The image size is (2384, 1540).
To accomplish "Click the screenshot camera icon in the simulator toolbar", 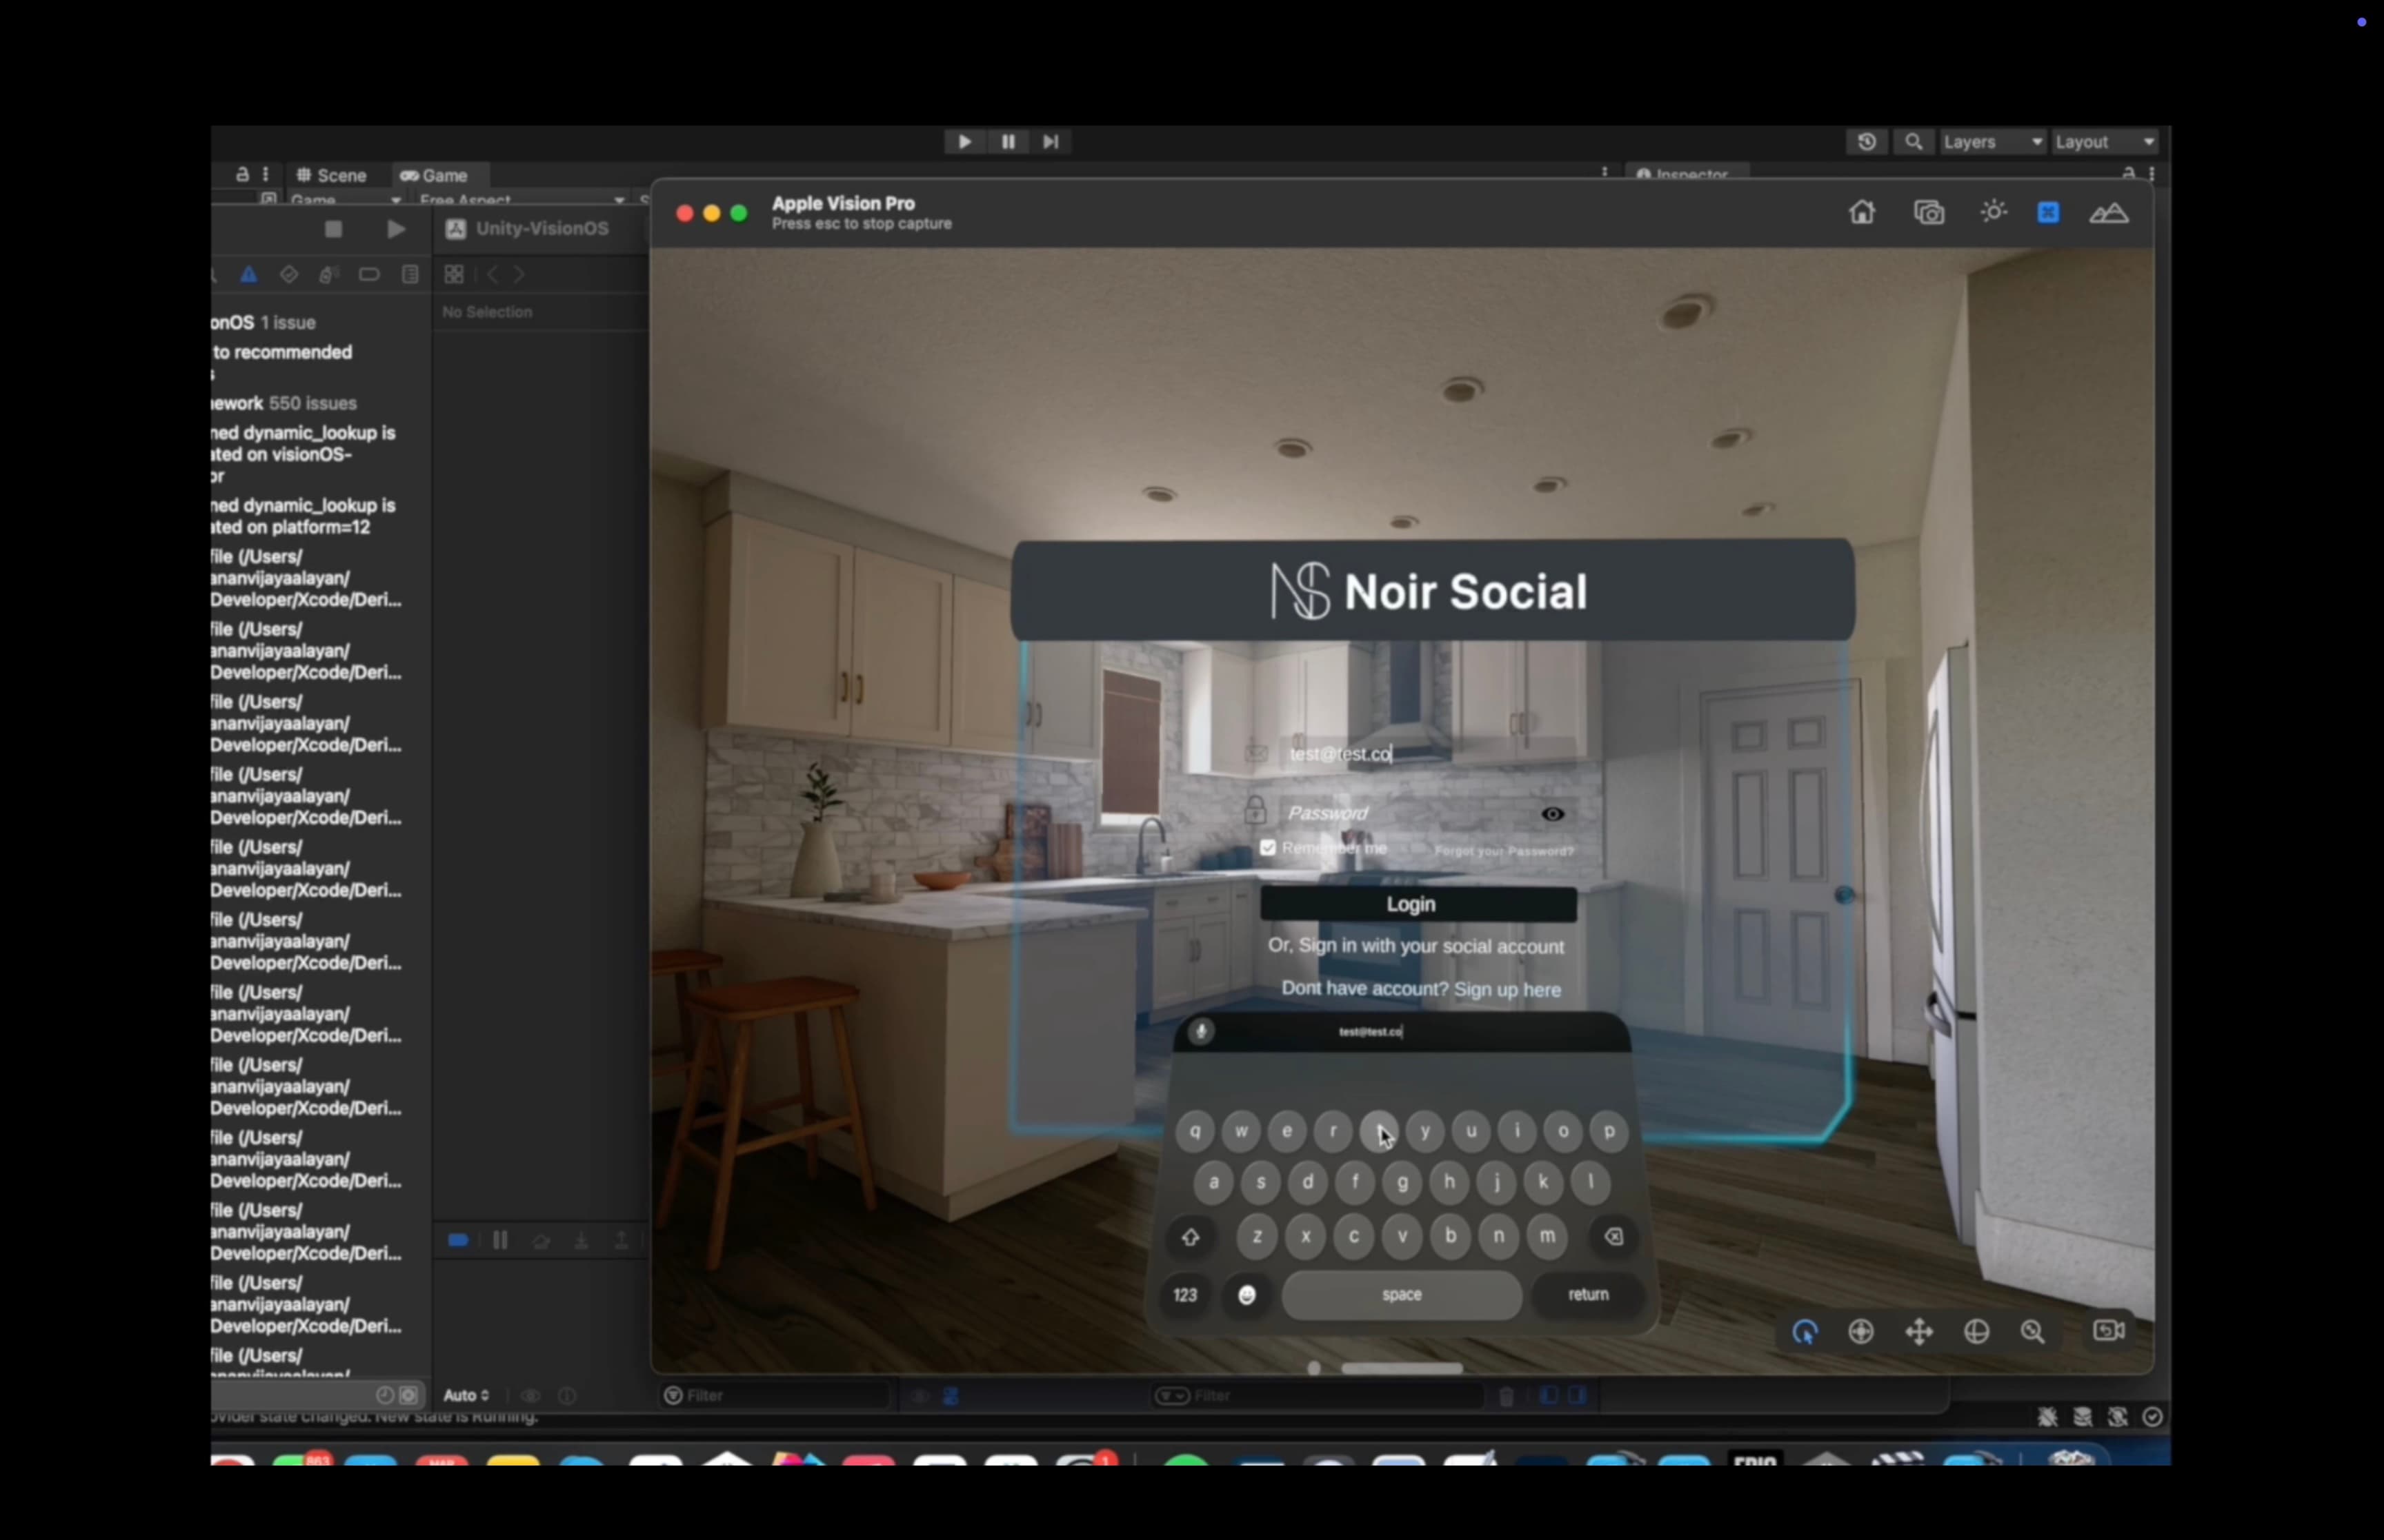I will point(1929,212).
